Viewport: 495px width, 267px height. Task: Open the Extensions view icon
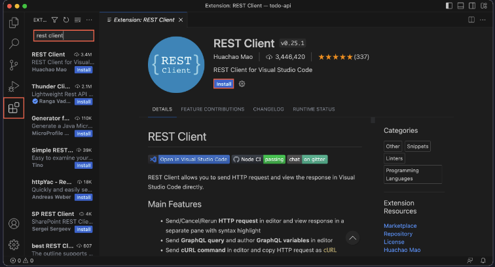coord(14,108)
